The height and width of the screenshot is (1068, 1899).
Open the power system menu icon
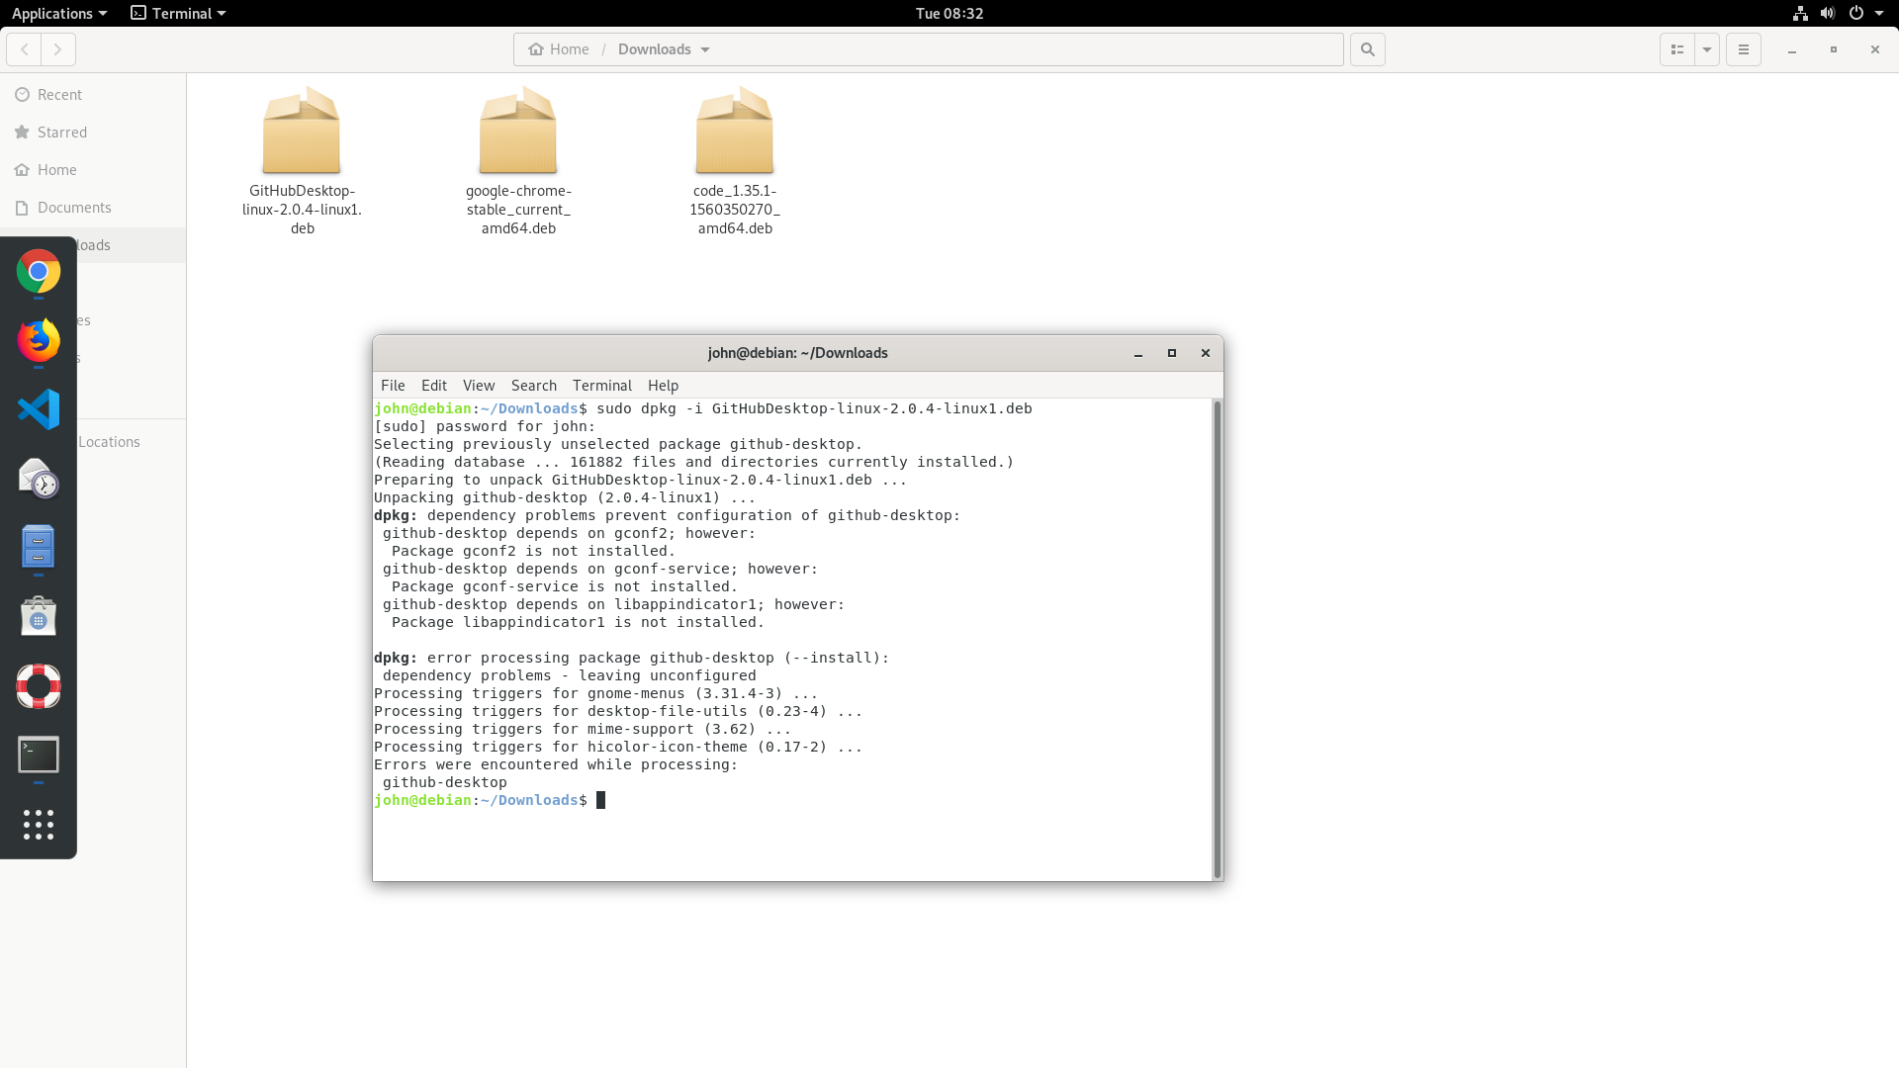click(1856, 13)
